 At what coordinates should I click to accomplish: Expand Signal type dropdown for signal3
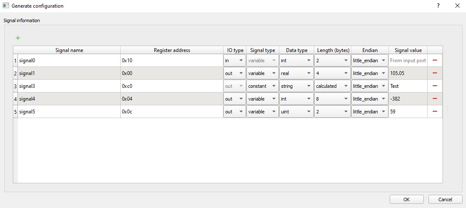(x=263, y=86)
